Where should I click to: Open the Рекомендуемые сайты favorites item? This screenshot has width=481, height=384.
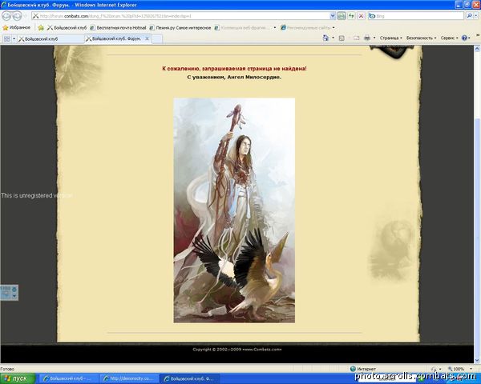click(305, 27)
